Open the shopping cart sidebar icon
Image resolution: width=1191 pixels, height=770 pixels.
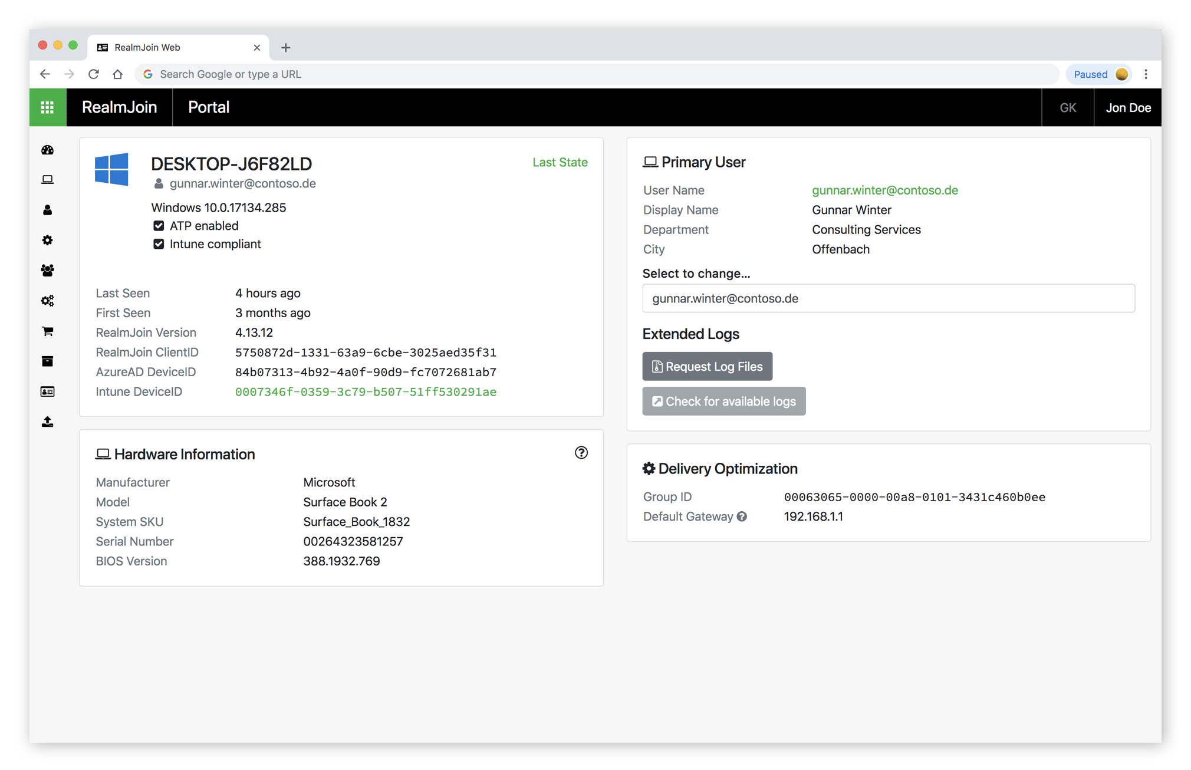point(48,331)
